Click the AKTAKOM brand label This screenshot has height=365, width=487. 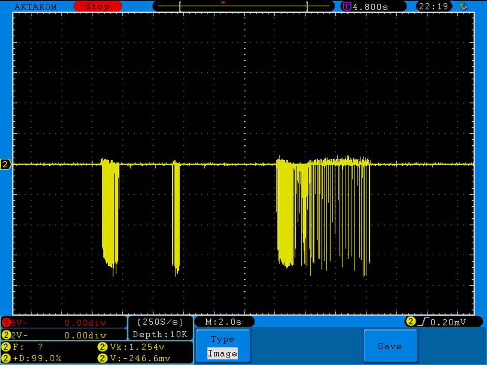point(36,7)
